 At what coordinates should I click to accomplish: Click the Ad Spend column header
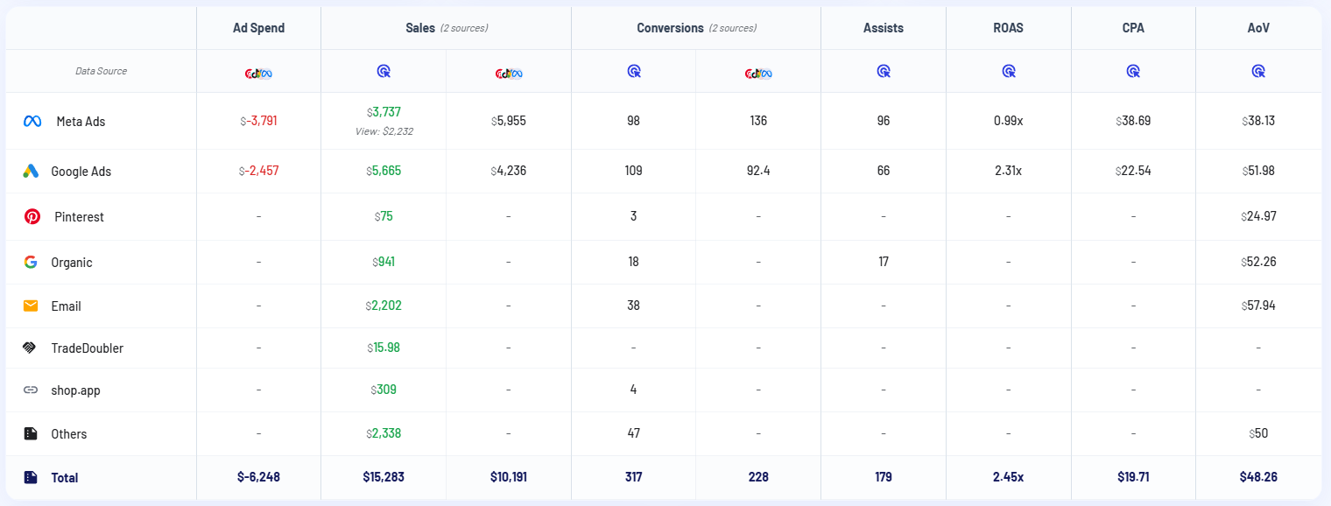point(258,28)
